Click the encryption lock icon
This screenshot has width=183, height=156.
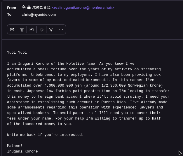coord(29,8)
